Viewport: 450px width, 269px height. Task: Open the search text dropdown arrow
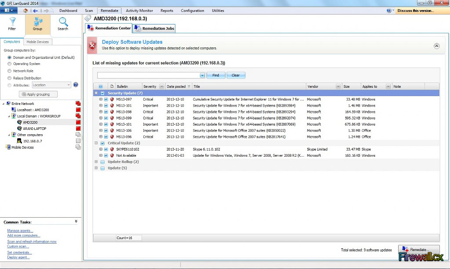click(202, 75)
